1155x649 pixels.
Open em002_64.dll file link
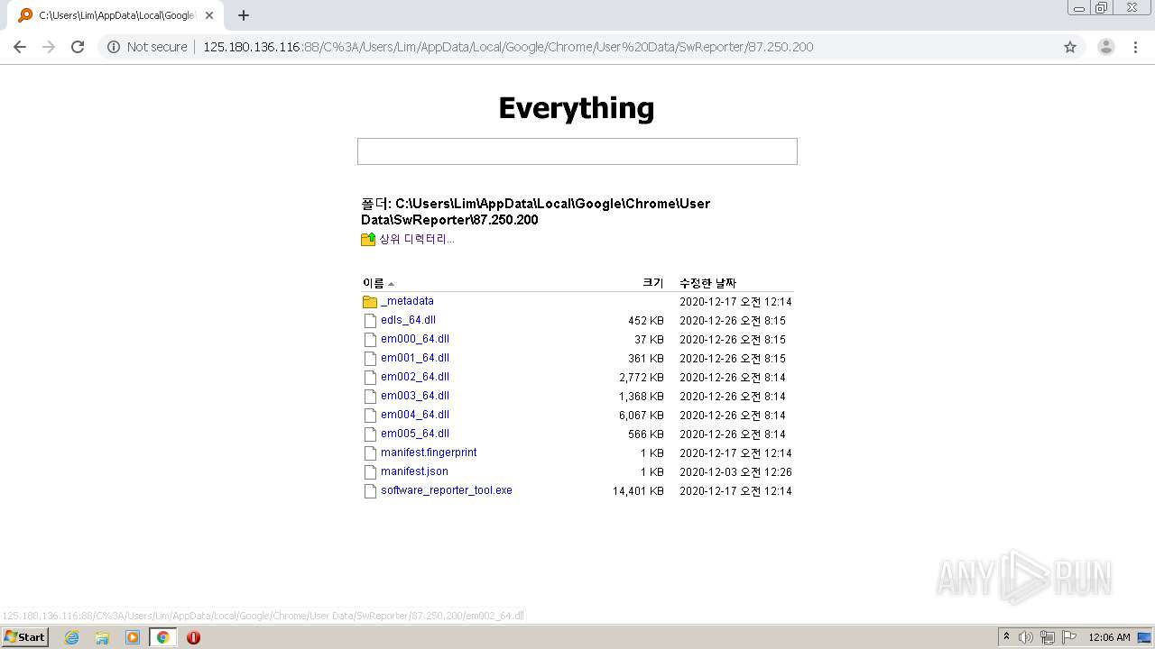(x=415, y=377)
